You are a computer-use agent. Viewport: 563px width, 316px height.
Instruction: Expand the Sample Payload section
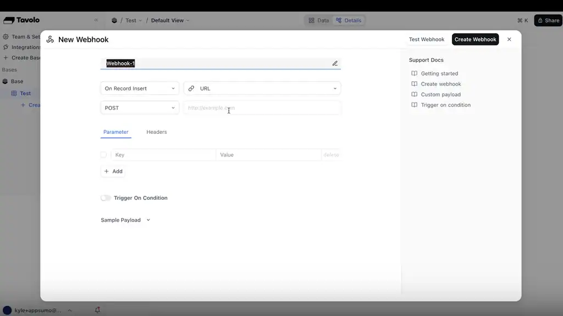125,220
